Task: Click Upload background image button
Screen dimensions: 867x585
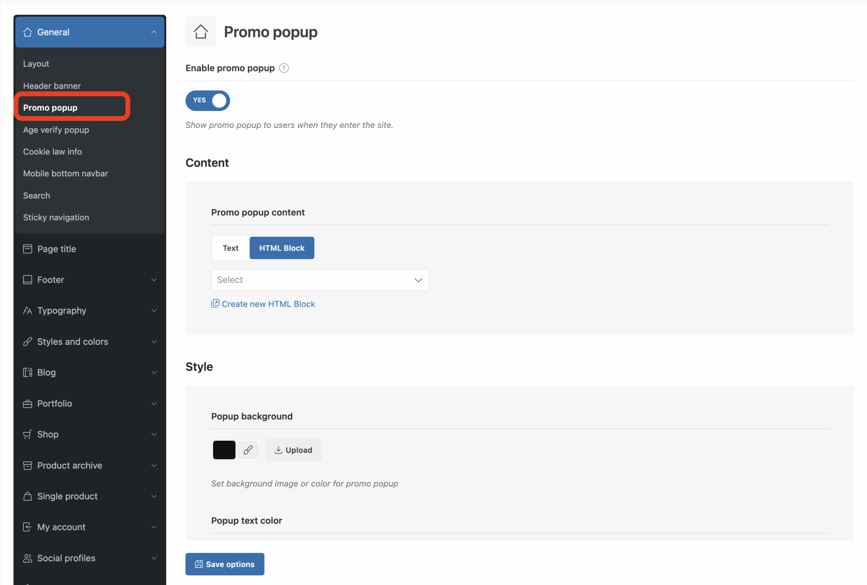Action: pos(293,450)
